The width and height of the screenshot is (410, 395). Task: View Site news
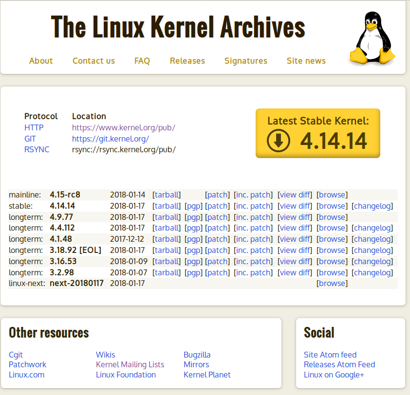[x=306, y=61]
